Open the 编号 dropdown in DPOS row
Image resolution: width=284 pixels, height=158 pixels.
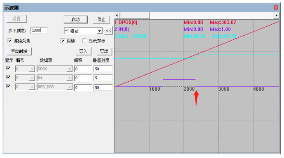click(32, 69)
